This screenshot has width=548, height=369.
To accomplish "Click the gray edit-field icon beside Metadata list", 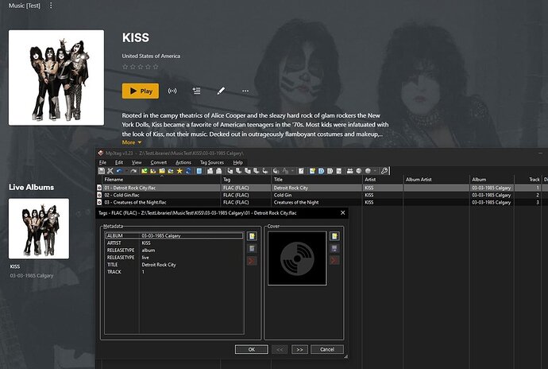I will [x=252, y=249].
